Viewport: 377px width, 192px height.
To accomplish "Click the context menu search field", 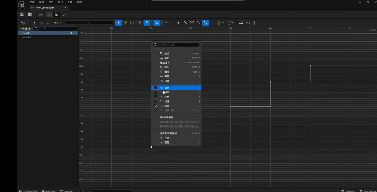I will tap(176, 44).
